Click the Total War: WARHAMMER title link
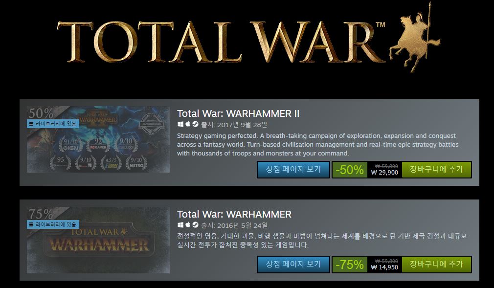Image resolution: width=494 pixels, height=288 pixels. (234, 214)
